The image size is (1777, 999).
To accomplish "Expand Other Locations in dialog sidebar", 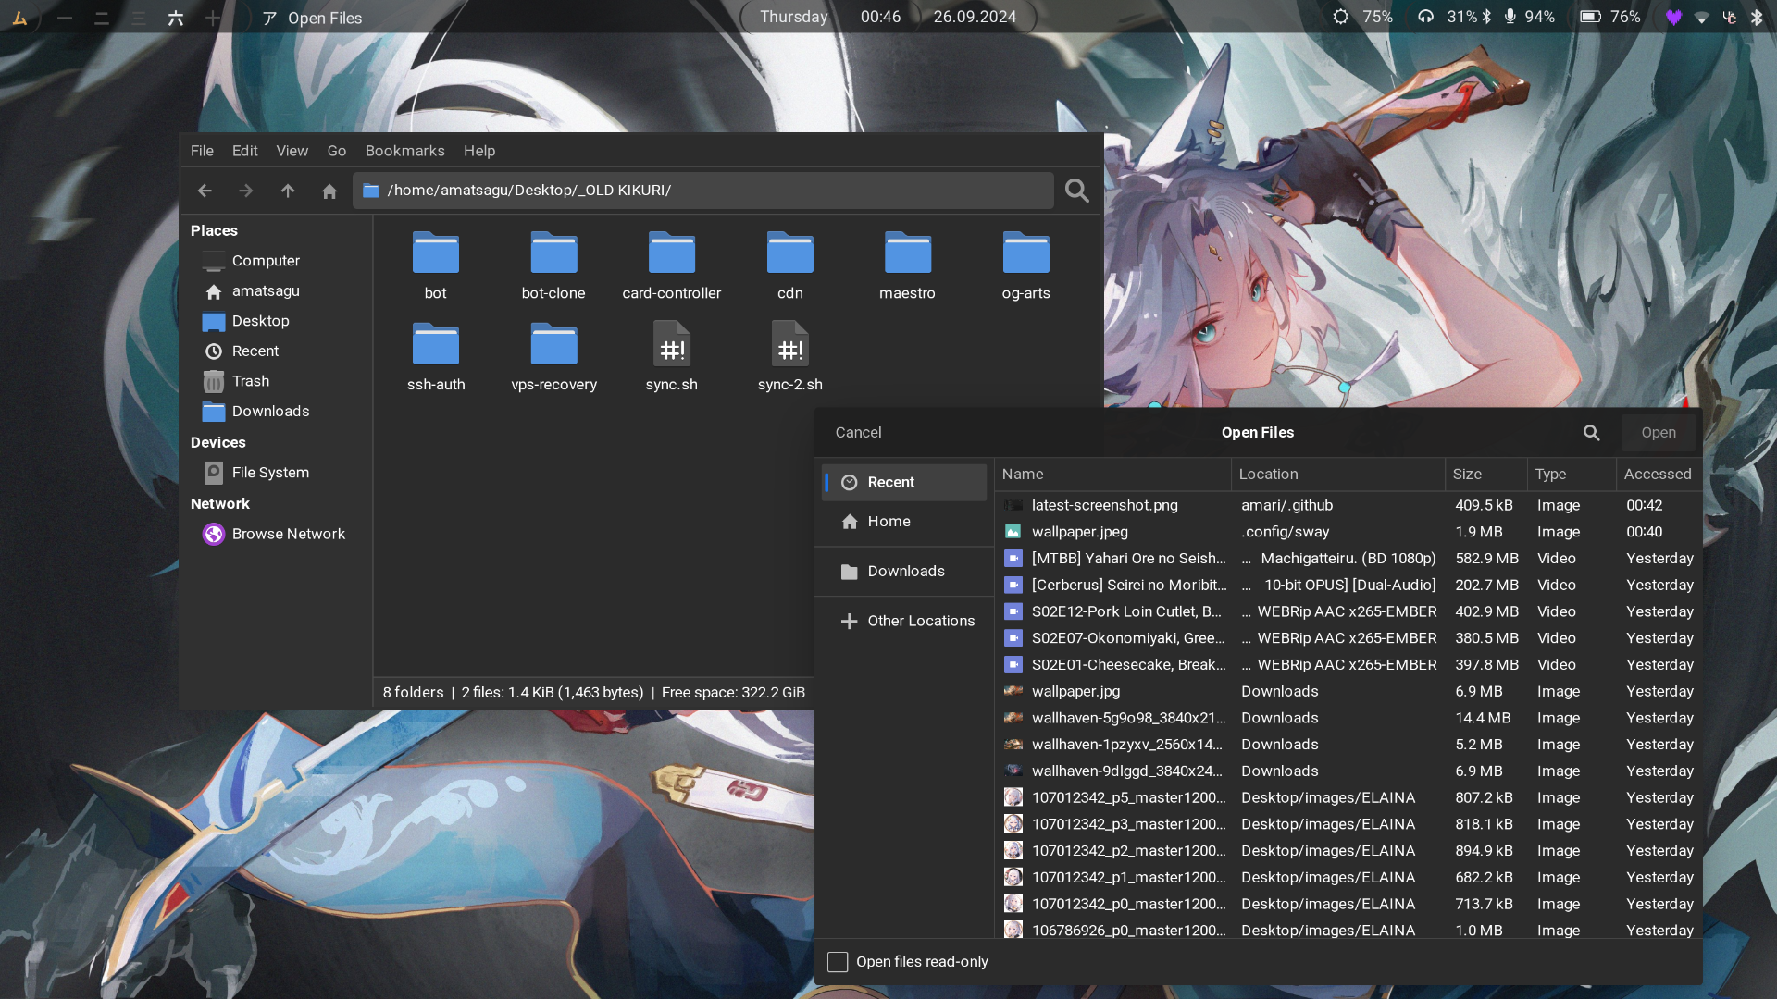I will point(920,621).
